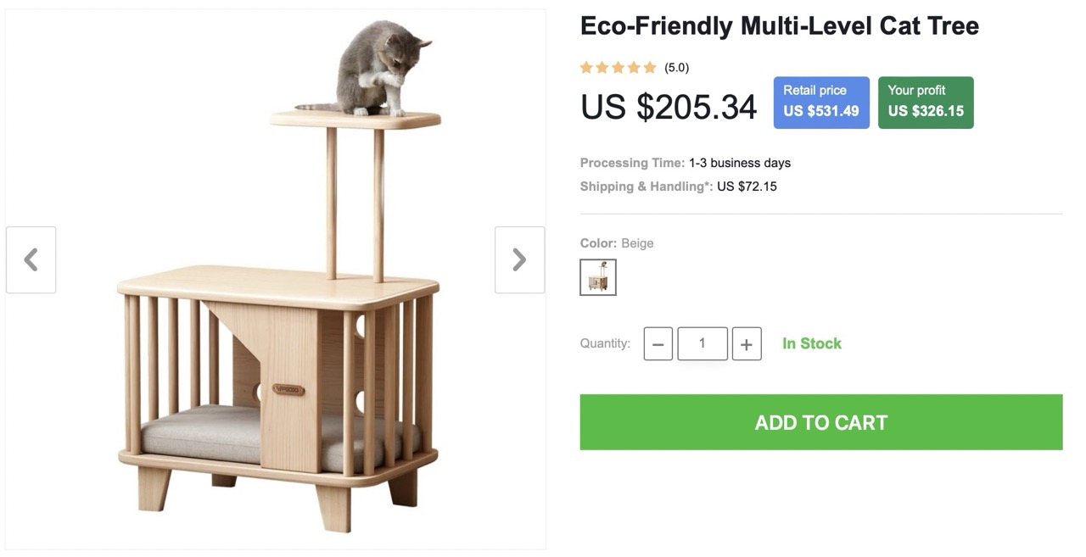1086x557 pixels.
Task: Click the In Stock status text
Action: pyautogui.click(x=811, y=343)
